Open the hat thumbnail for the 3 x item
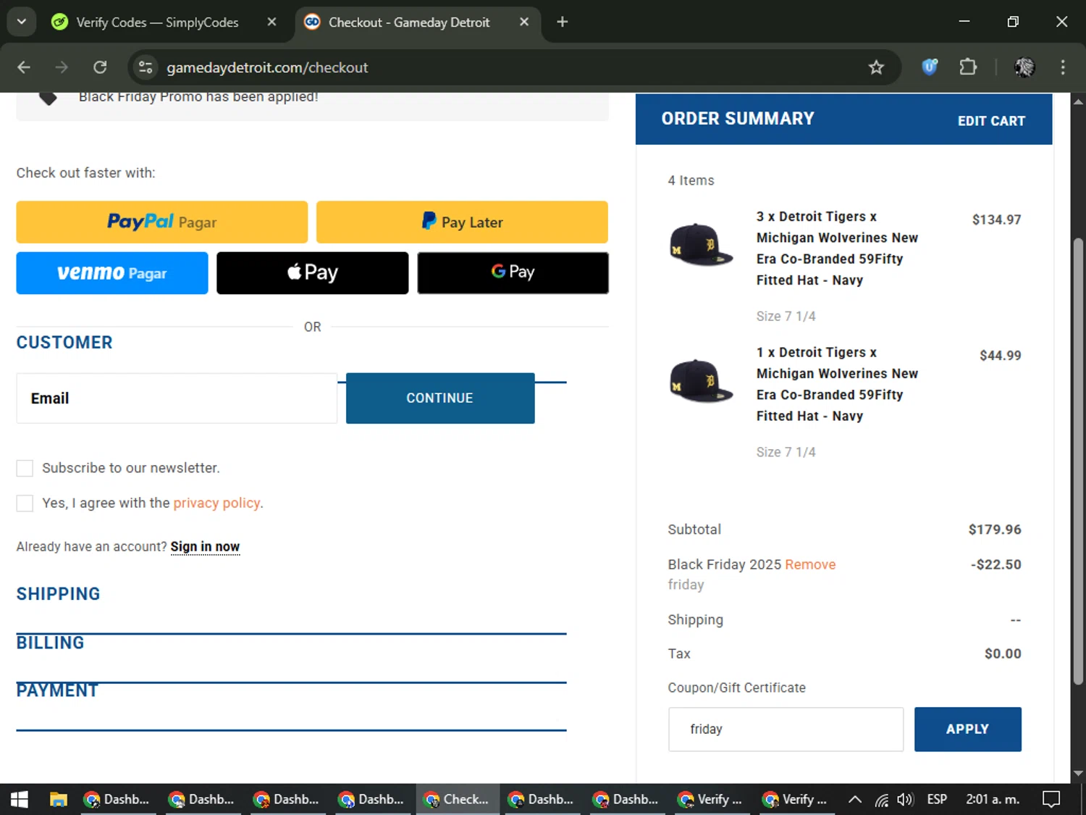Viewport: 1086px width, 815px height. coord(700,244)
